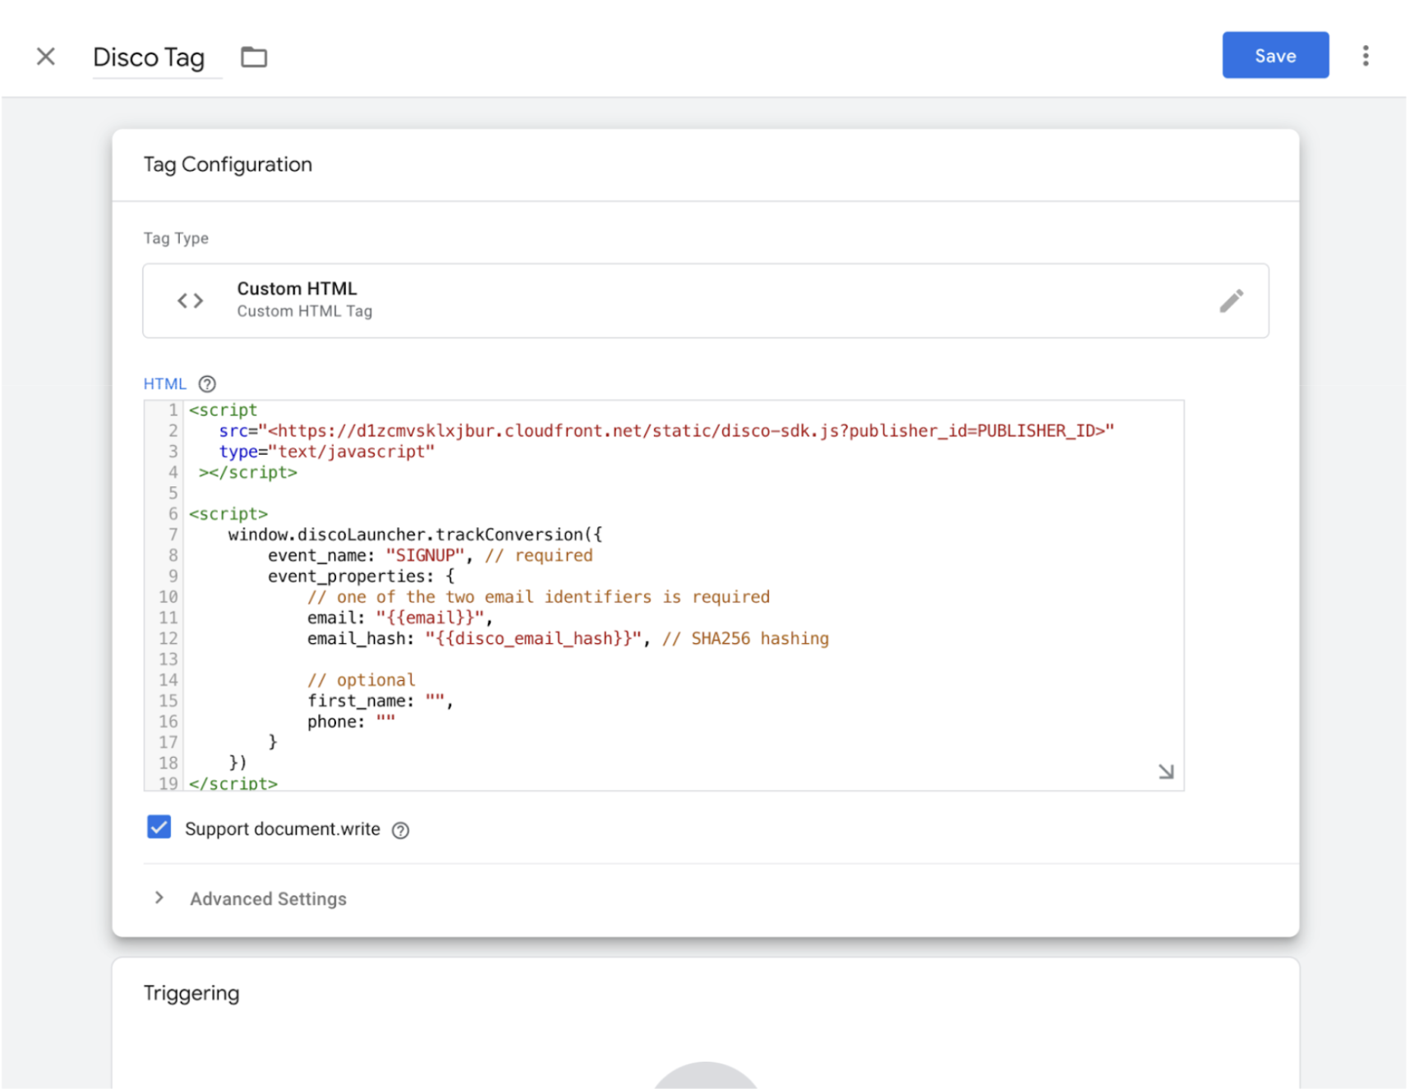Click code line with event_name "SIGNUP"
This screenshot has height=1089, width=1410.
click(430, 555)
